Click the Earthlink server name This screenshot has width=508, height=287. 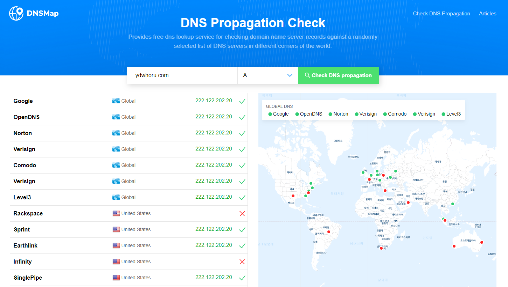(26, 245)
